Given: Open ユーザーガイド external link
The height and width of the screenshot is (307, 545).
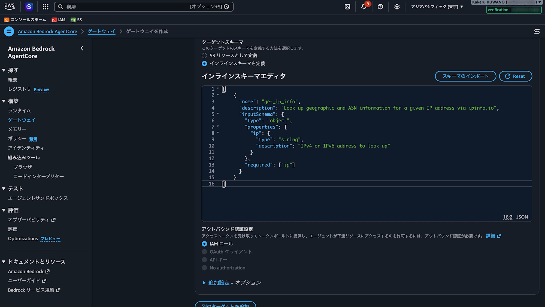Looking at the screenshot, I should click(27, 281).
